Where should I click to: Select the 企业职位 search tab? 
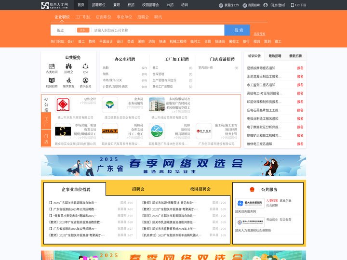[x=62, y=17]
